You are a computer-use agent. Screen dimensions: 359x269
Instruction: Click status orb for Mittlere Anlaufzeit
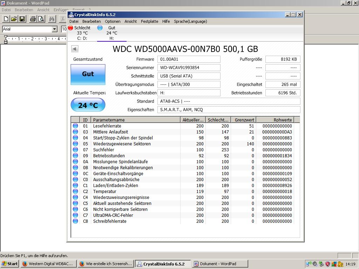(x=75, y=132)
